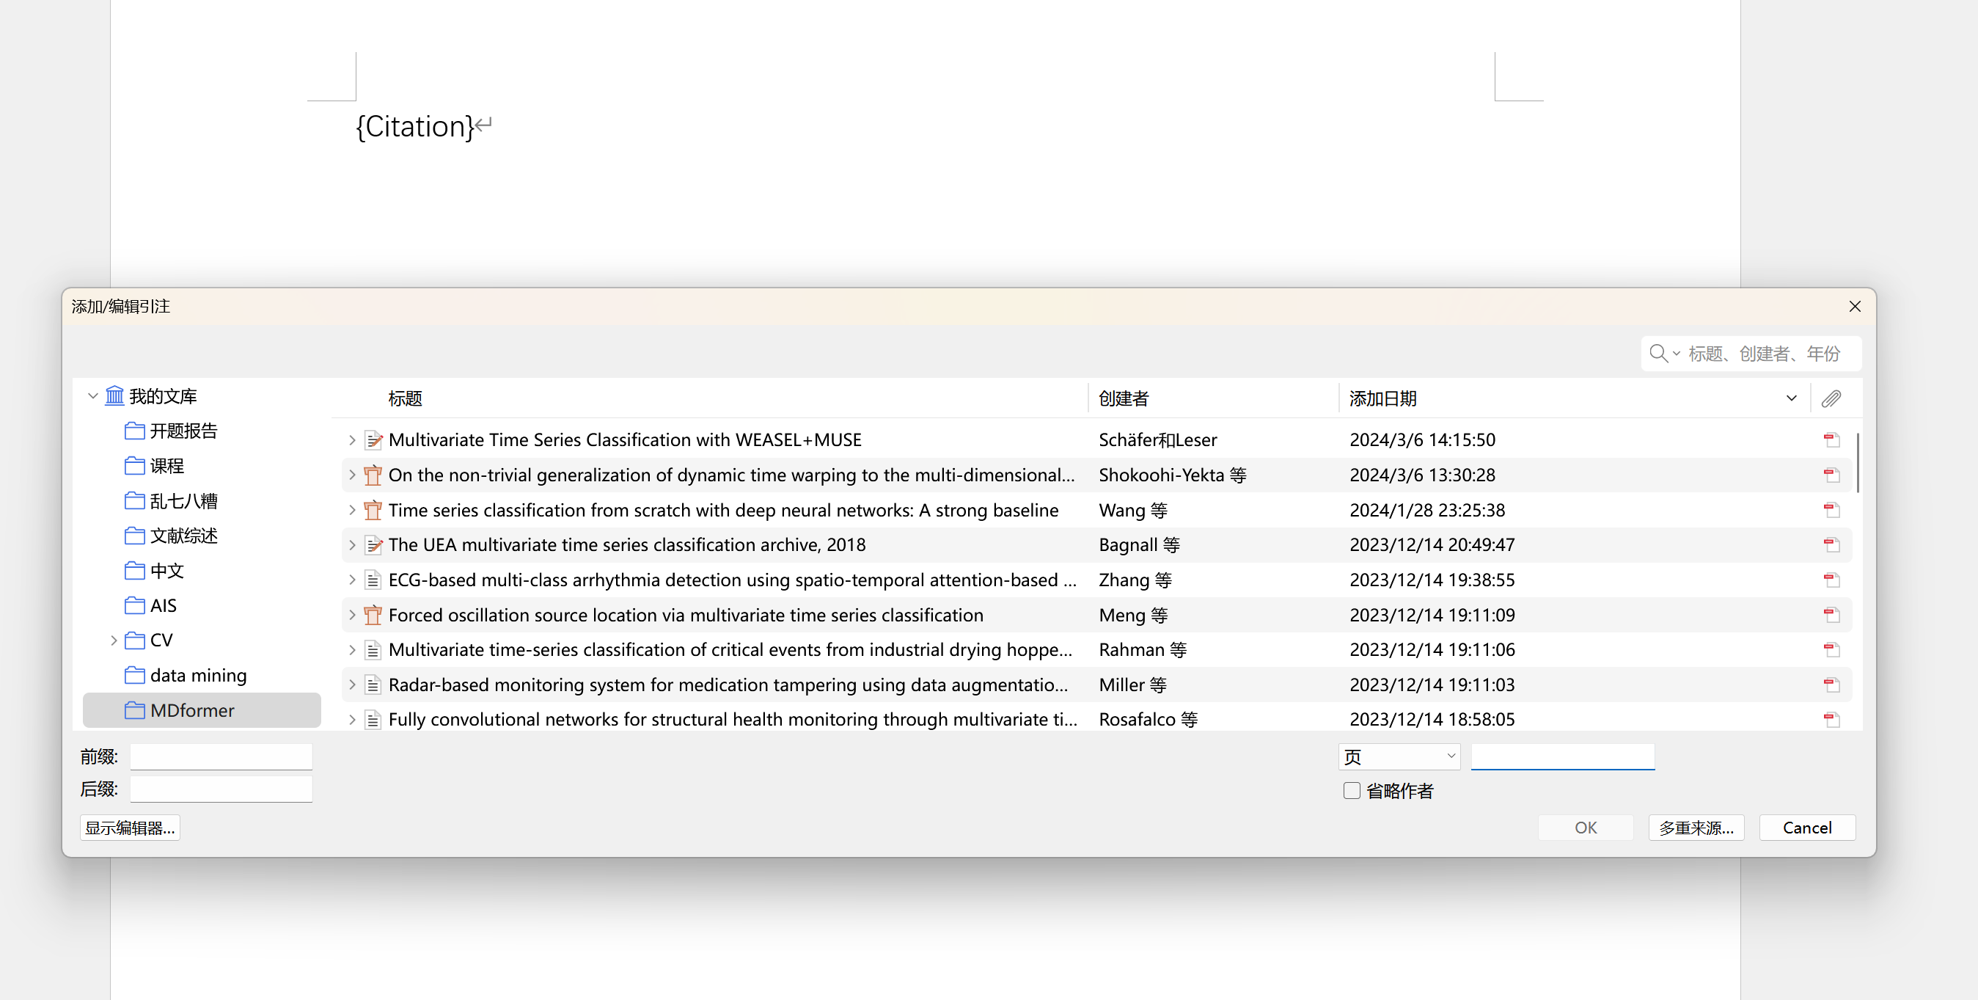Select the MDformer collection

tap(192, 710)
